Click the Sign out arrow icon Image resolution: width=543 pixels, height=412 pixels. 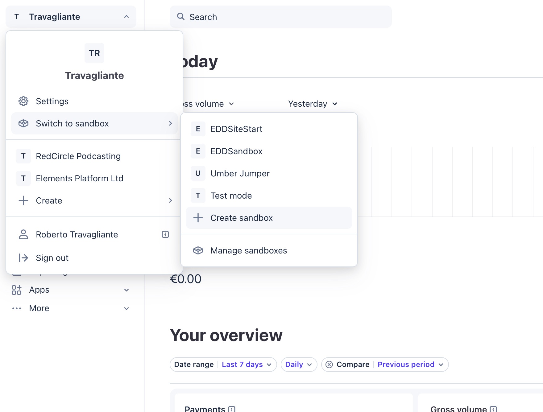click(23, 258)
